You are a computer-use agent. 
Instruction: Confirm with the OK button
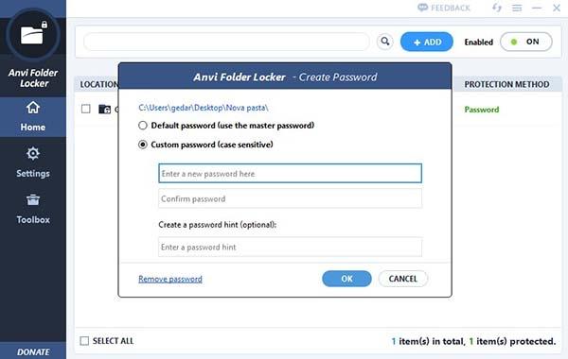(346, 279)
